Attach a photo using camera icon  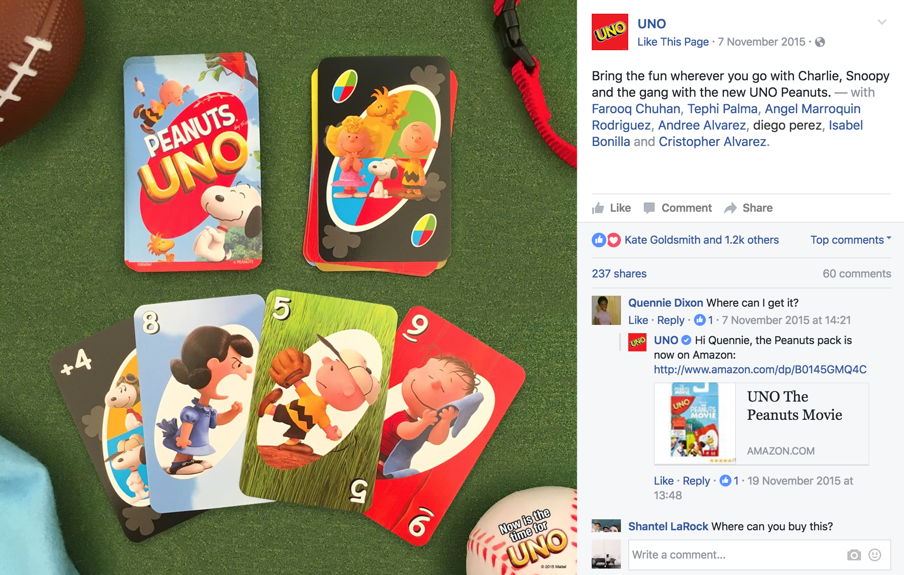(854, 555)
